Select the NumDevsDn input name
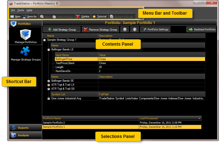The image size is (219, 144). tap(63, 71)
